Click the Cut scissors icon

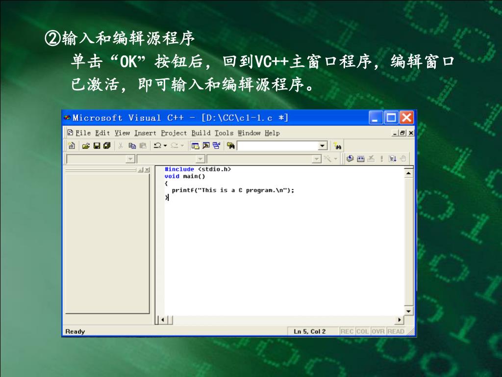tap(121, 146)
